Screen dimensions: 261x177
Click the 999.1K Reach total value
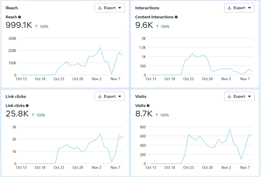(x=19, y=25)
